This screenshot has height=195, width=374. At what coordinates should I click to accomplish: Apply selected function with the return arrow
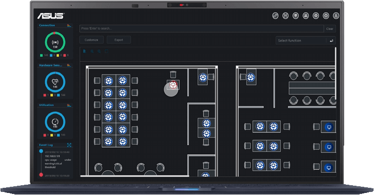pyautogui.click(x=331, y=41)
